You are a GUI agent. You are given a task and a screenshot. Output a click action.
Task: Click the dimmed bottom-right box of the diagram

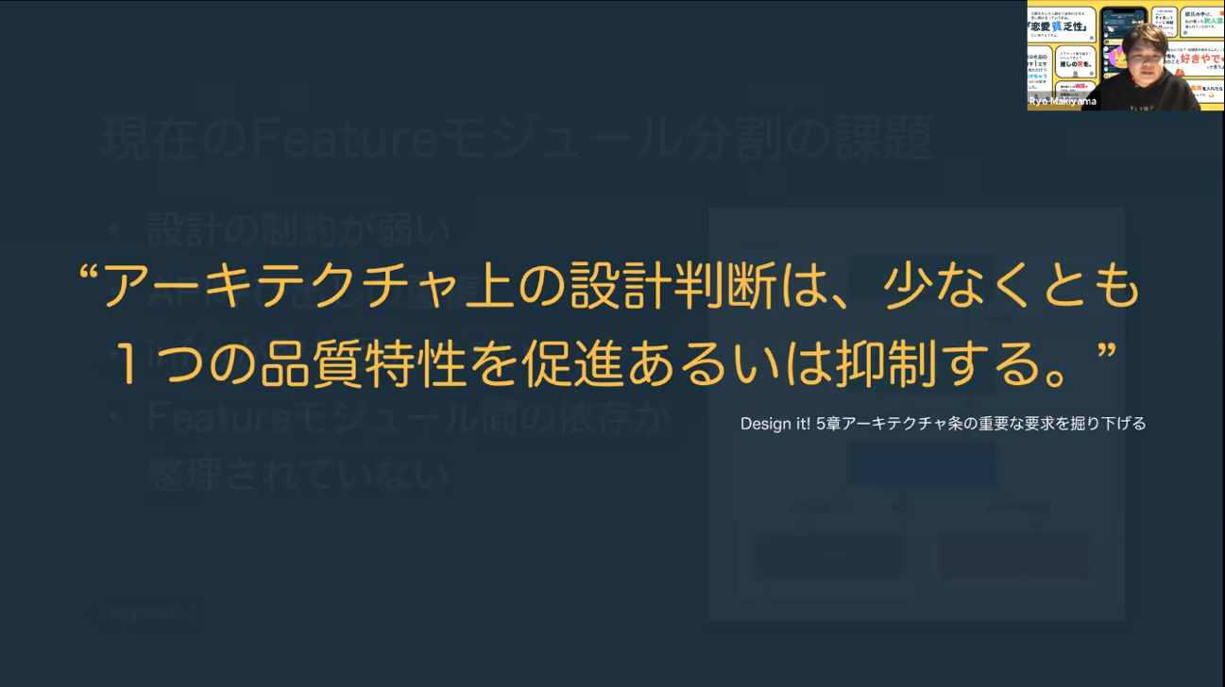tap(1013, 555)
